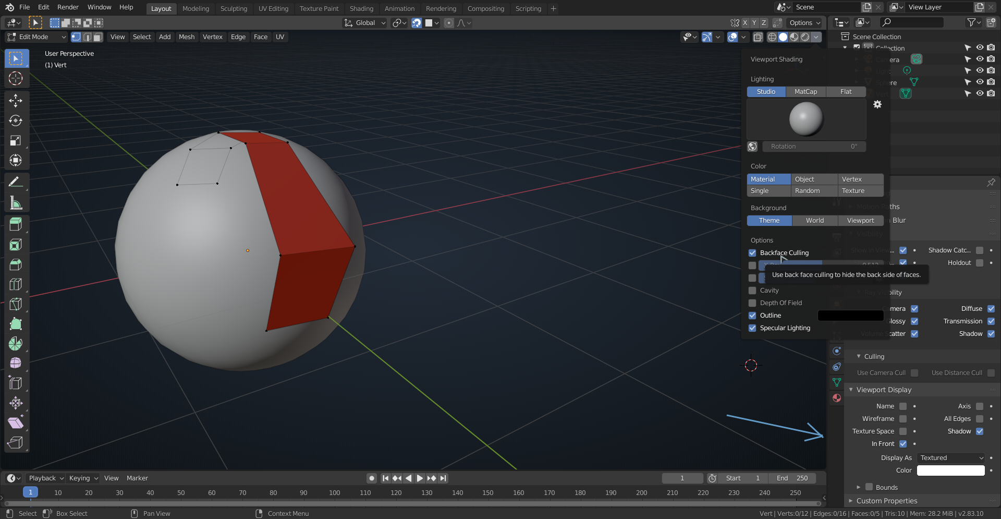
Task: Set background to Viewport
Action: [x=861, y=221]
